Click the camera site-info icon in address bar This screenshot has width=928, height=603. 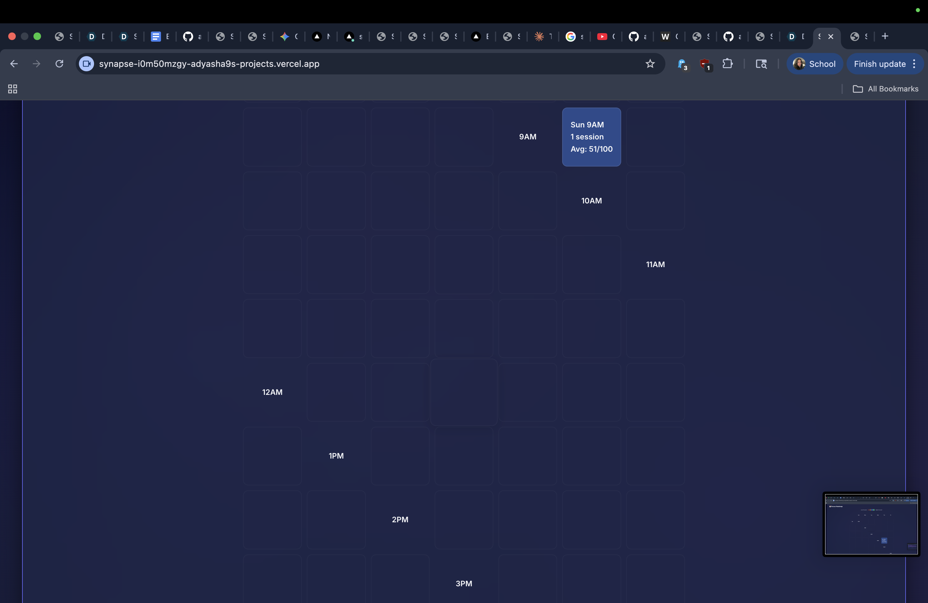pos(86,64)
